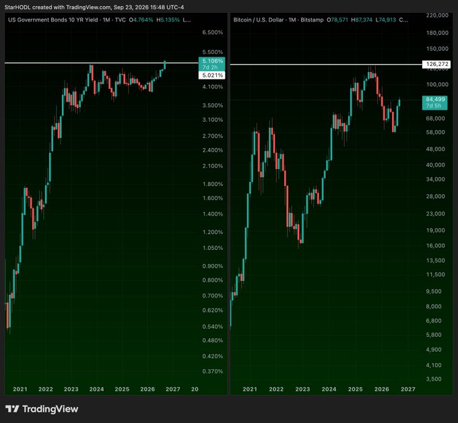This screenshot has height=423, width=458.
Task: Click the 2027 label on the yield chart time axis
Action: [x=173, y=389]
